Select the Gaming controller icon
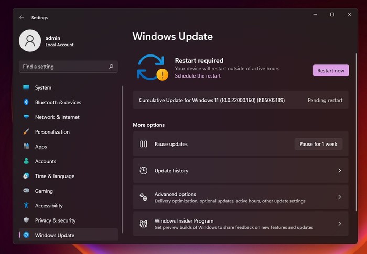The image size is (367, 254). [26, 191]
